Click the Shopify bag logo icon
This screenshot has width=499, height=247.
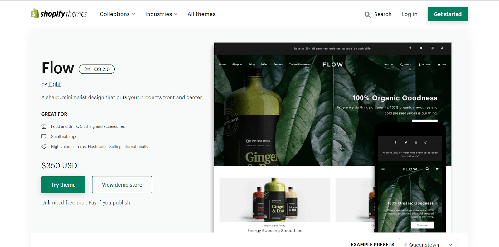[x=35, y=13]
